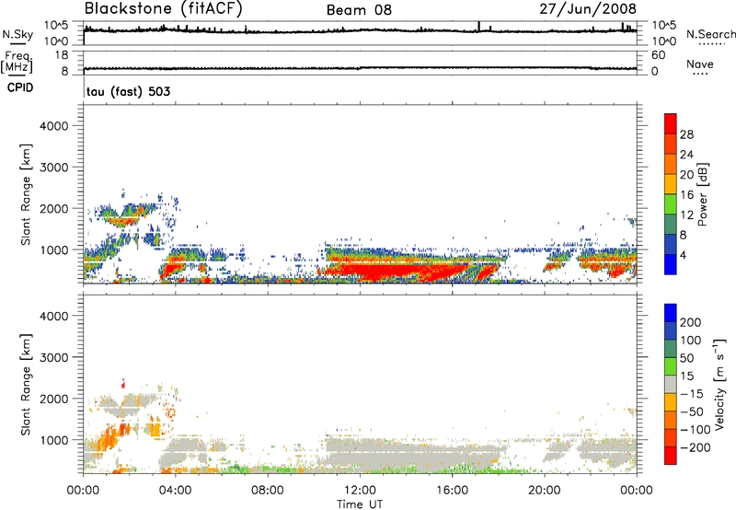The width and height of the screenshot is (736, 510).
Task: Click the velocity panel 'Slant Range [km]' label
Action: click(26, 385)
